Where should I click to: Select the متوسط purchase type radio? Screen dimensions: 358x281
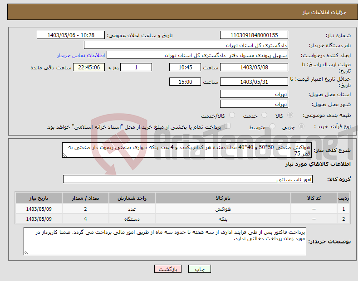pyautogui.click(x=272, y=126)
